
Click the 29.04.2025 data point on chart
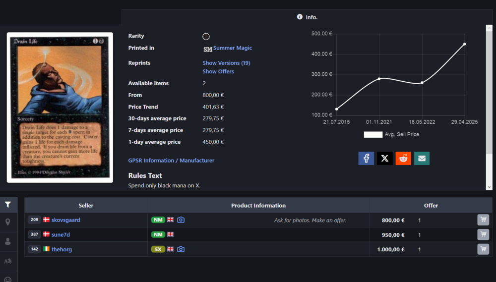click(x=464, y=44)
